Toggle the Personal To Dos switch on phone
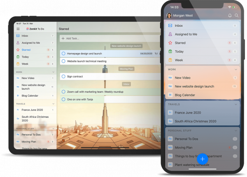Screen dimensions: 247x177 pos(235,139)
